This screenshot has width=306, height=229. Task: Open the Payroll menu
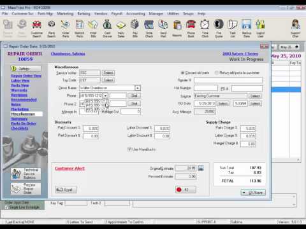(117, 13)
